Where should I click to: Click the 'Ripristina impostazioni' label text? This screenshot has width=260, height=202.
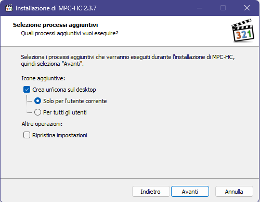pyautogui.click(x=60, y=135)
